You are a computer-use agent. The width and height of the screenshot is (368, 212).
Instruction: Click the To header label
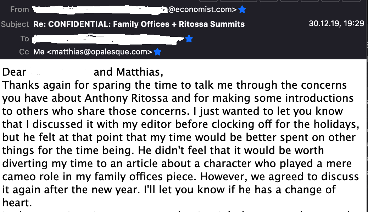point(24,39)
